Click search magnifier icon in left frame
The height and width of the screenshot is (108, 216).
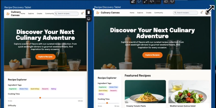pos(56,14)
